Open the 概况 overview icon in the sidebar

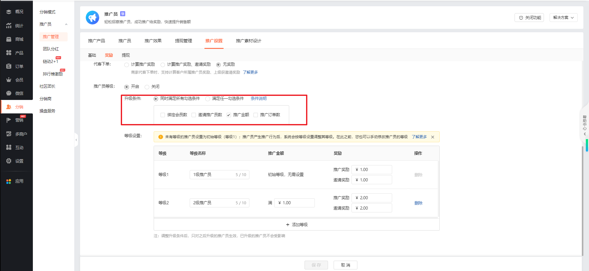tap(9, 12)
